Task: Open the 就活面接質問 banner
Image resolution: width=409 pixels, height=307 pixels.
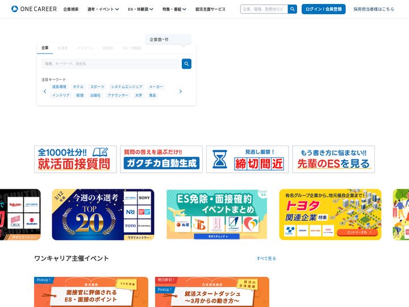Action: (76, 159)
